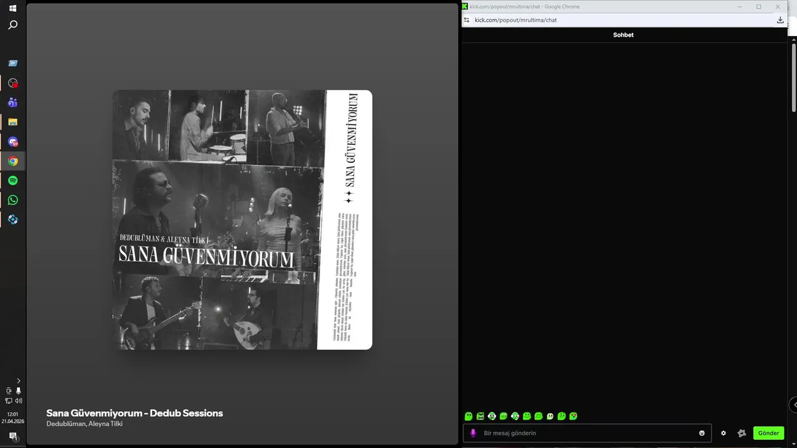Open OBS Studio from the taskbar
This screenshot has width=797, height=448.
[12, 83]
